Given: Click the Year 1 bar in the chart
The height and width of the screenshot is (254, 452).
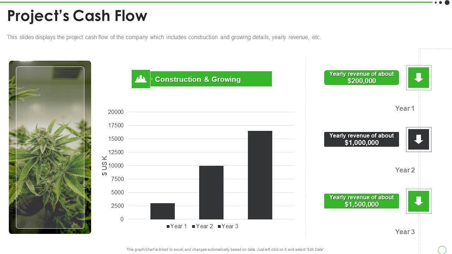Looking at the screenshot, I should click(x=162, y=211).
